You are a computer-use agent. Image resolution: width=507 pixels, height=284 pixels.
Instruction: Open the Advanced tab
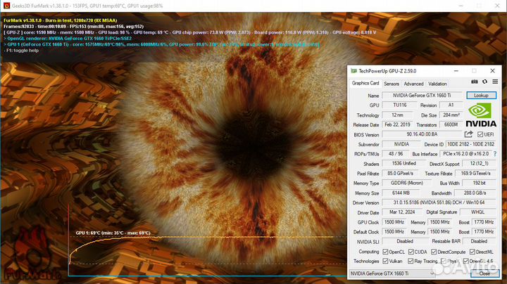point(413,84)
